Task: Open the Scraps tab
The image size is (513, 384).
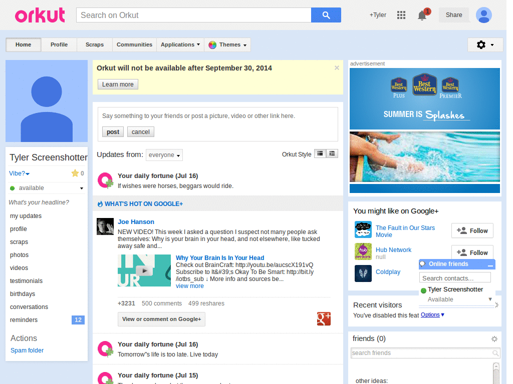Action: [95, 44]
